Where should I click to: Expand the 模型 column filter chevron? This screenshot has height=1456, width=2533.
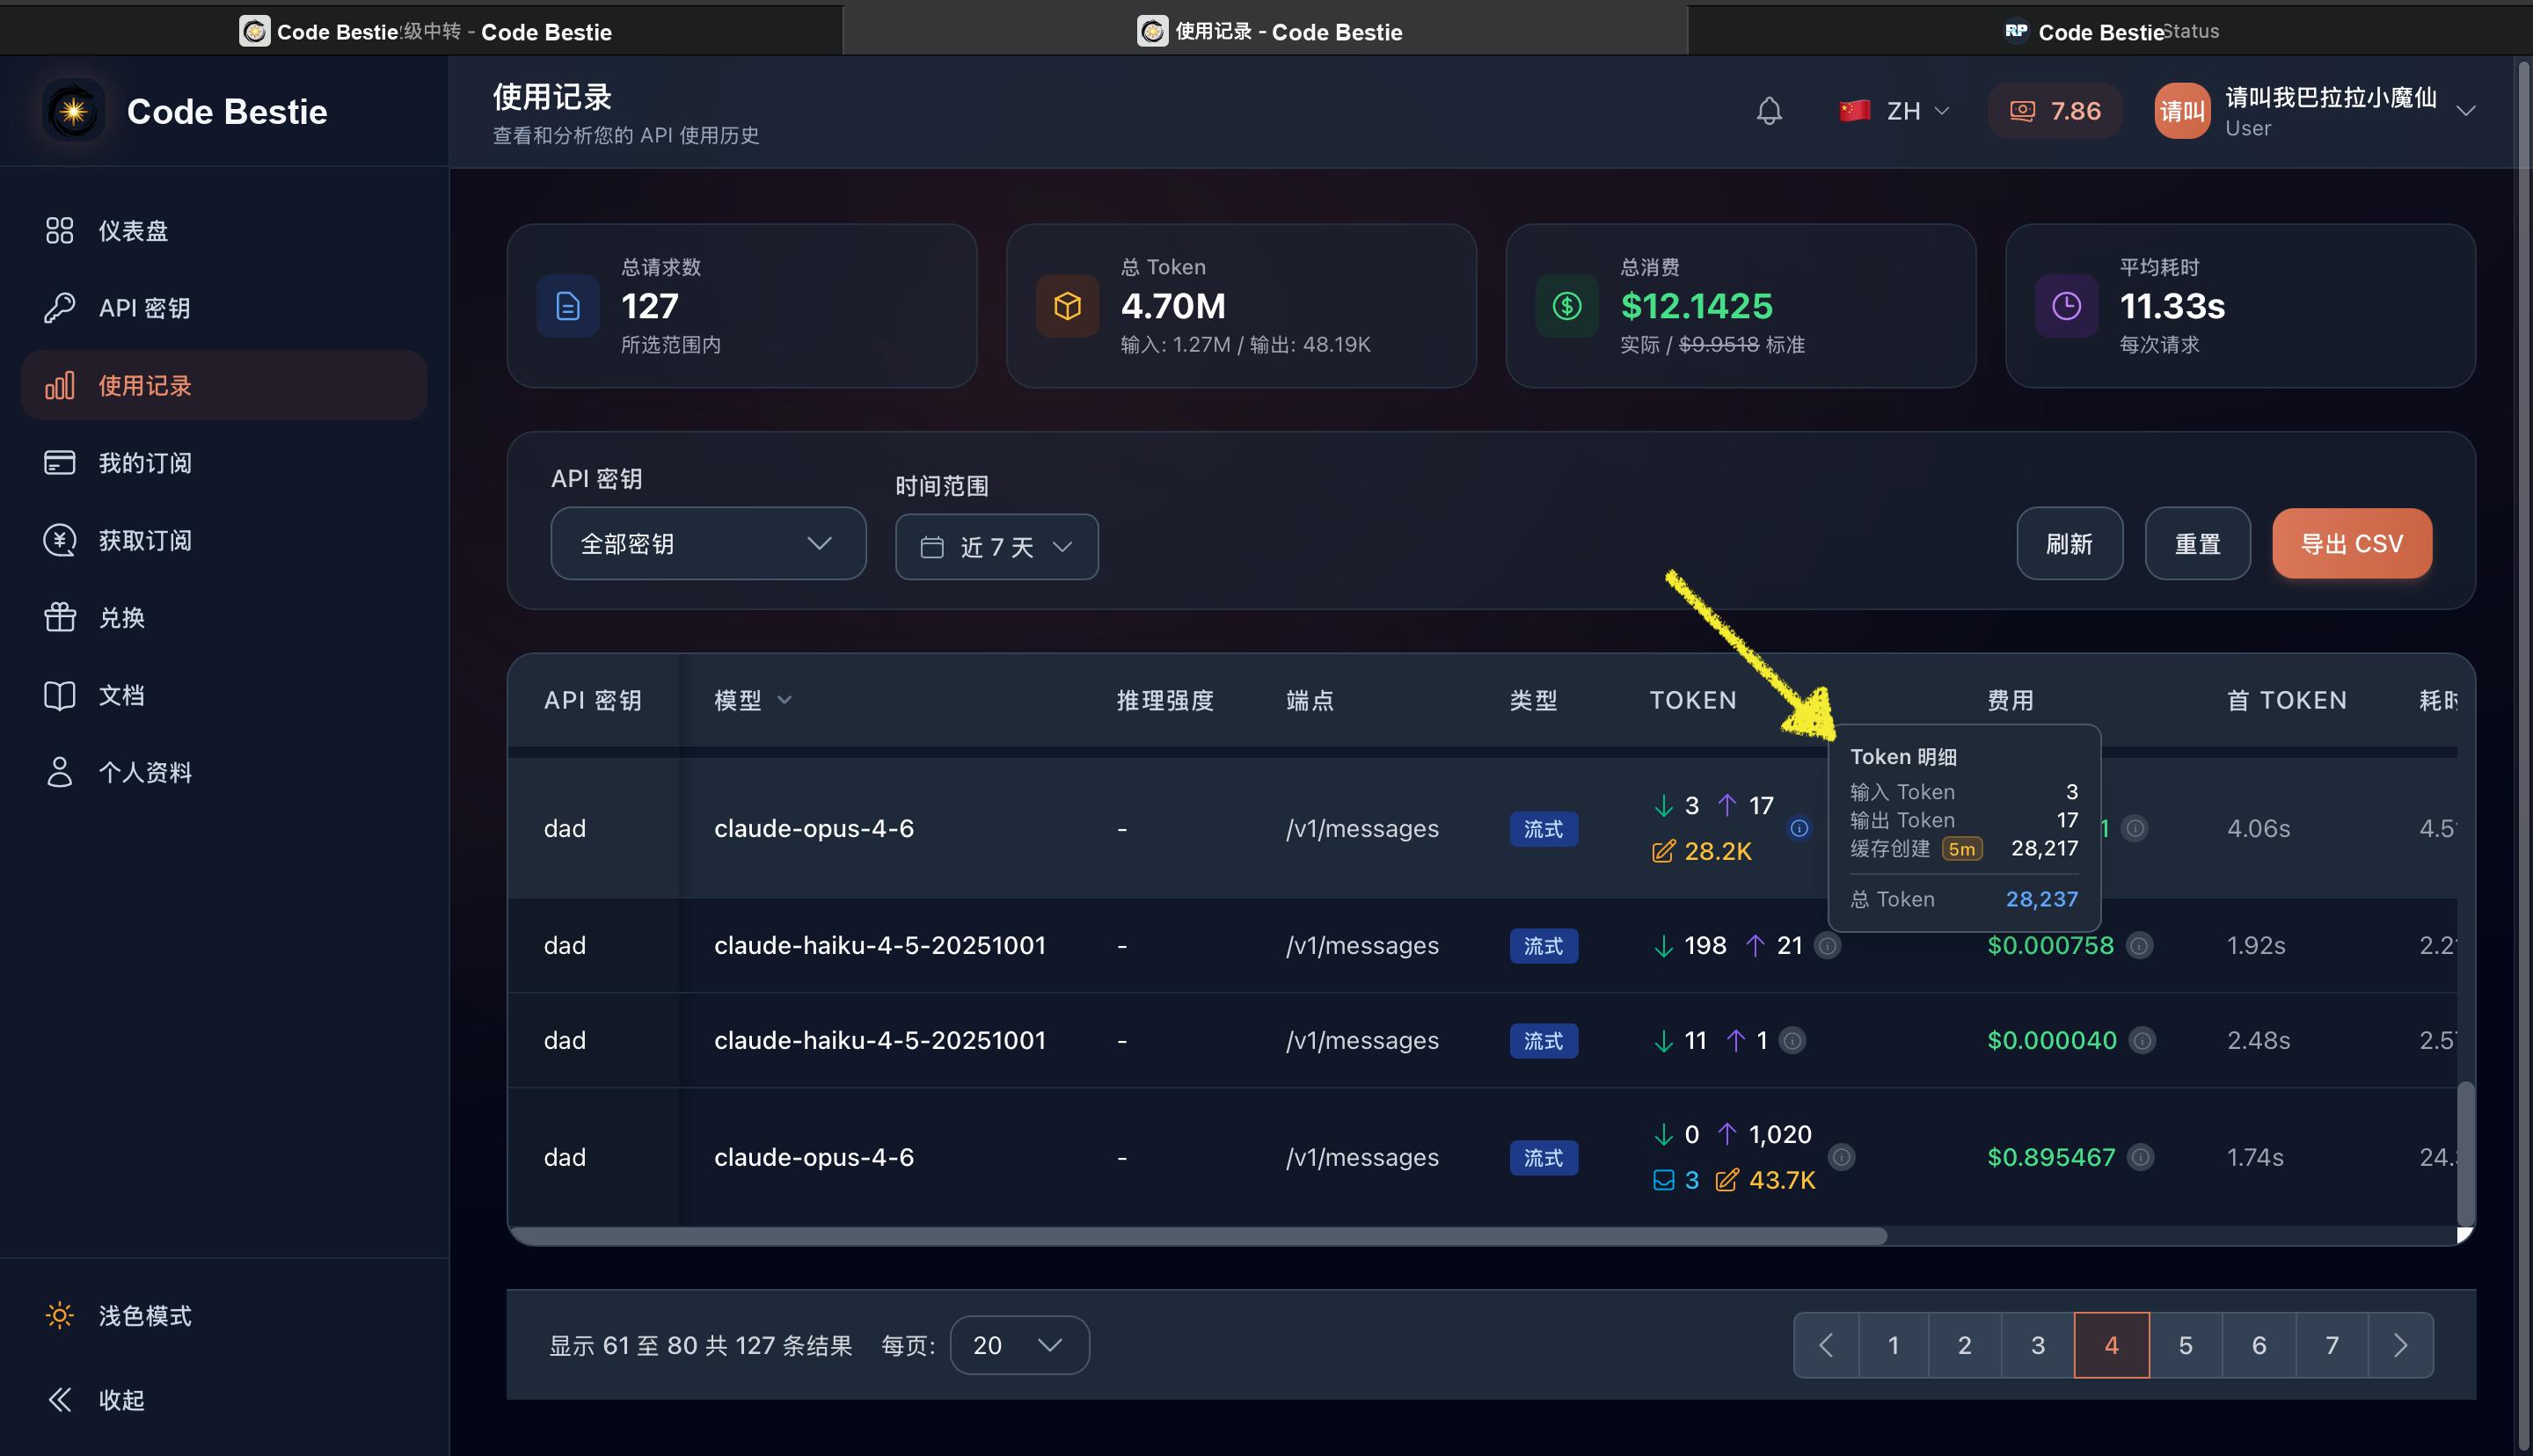[785, 700]
